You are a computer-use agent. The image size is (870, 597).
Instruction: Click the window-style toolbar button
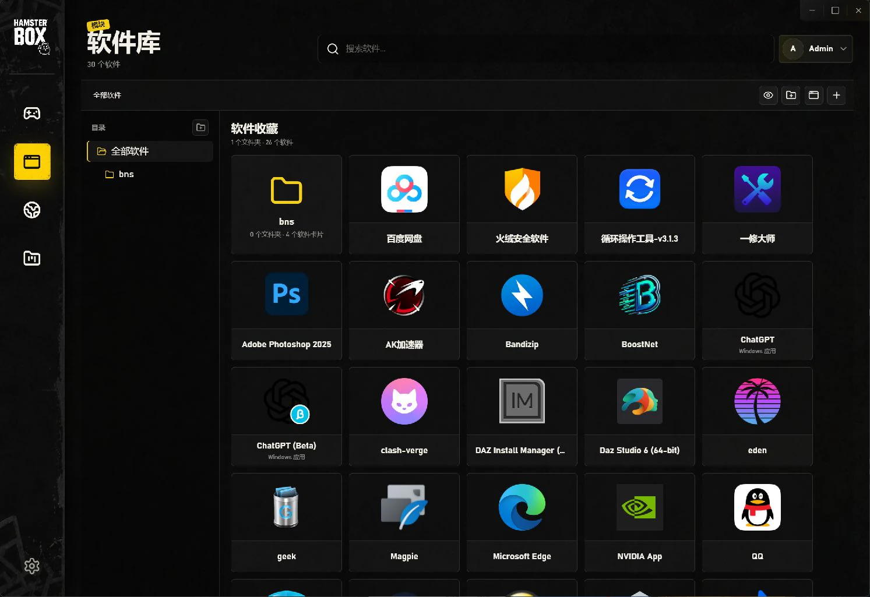click(813, 95)
